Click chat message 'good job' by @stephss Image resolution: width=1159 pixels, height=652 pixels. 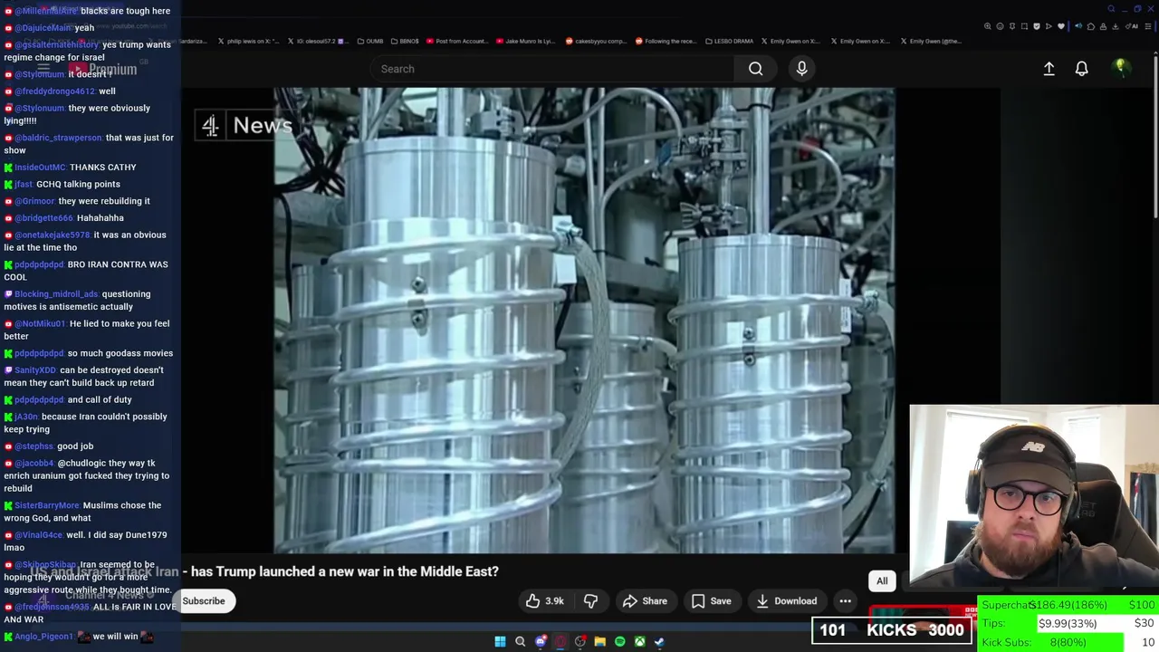point(75,446)
